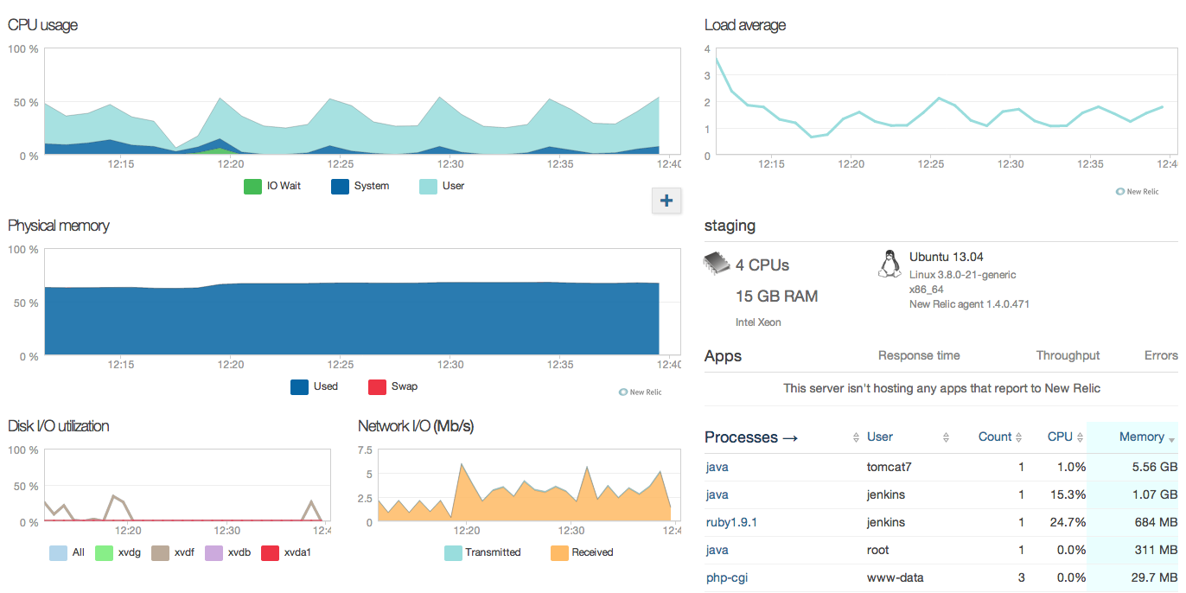Image resolution: width=1186 pixels, height=593 pixels.
Task: Toggle the IO Wait green legend swatch
Action: [x=252, y=186]
